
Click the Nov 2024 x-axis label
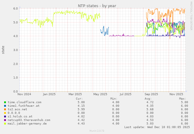(x=24, y=94)
